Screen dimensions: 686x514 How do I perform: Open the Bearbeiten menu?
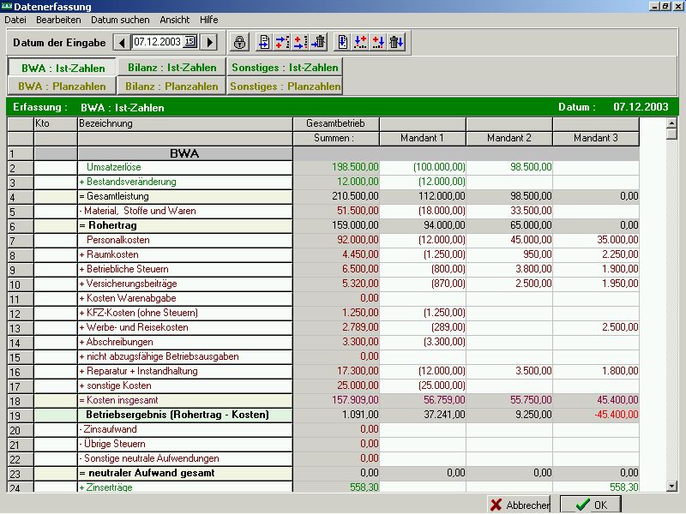click(58, 20)
